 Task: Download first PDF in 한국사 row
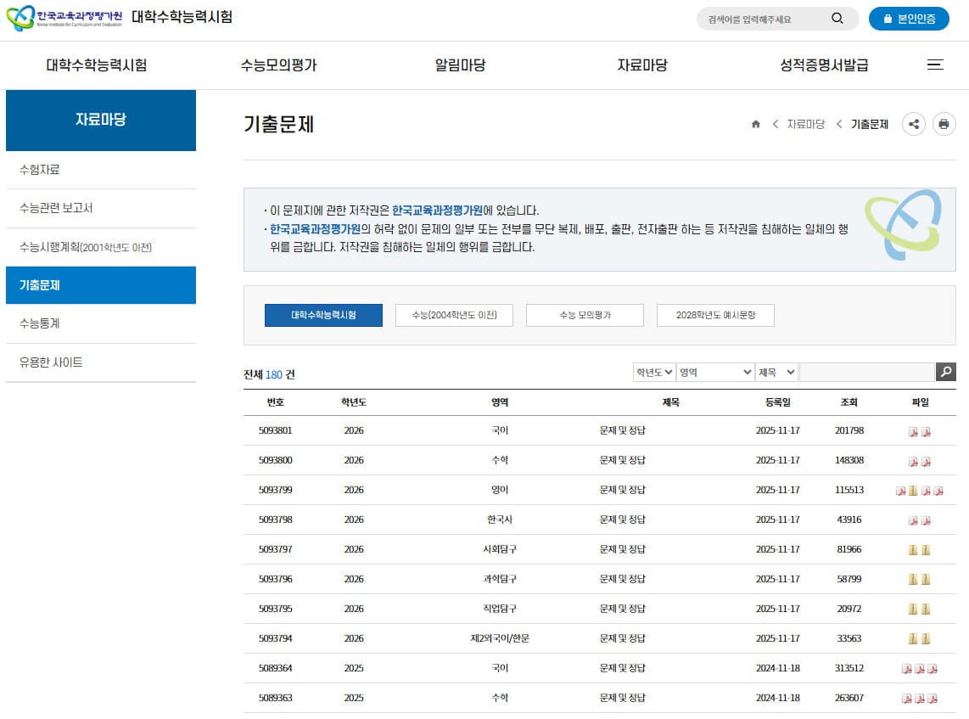(913, 521)
